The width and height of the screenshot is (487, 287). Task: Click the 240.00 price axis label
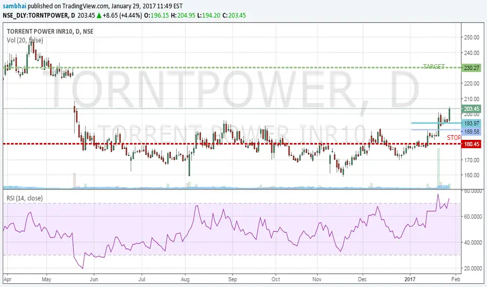[x=471, y=53]
